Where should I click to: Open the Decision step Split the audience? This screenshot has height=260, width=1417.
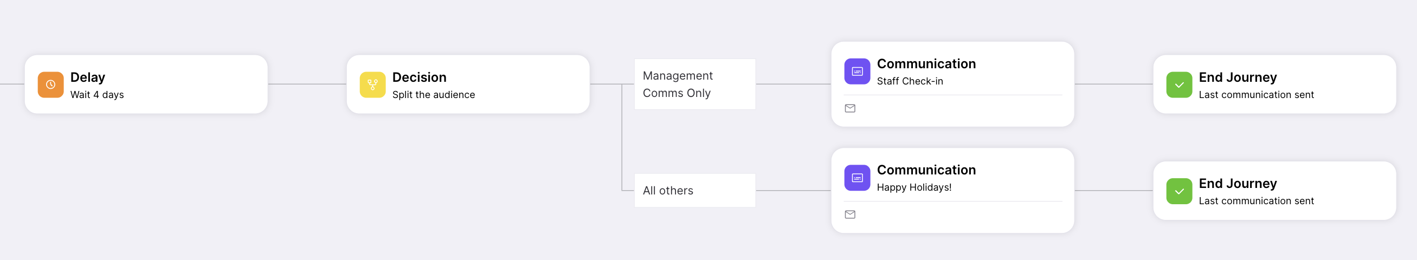click(468, 84)
